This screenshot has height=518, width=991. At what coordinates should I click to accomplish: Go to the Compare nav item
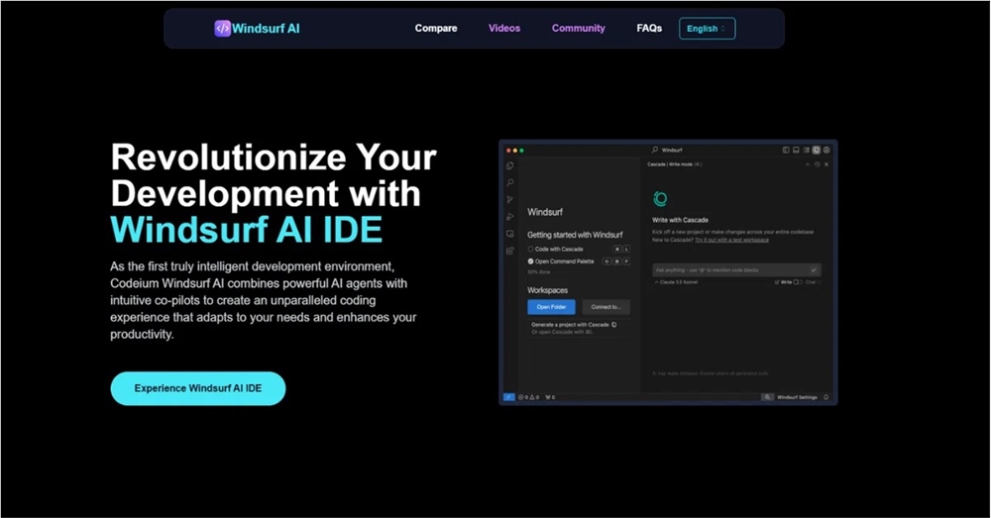click(x=436, y=29)
